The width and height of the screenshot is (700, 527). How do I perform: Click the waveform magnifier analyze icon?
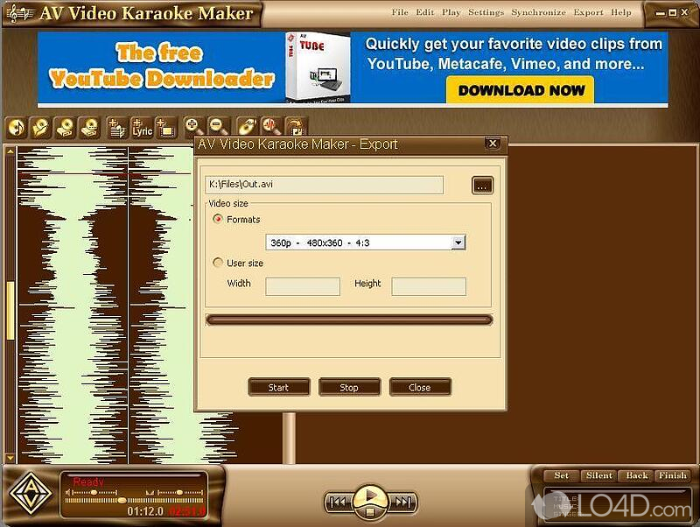coord(271,127)
